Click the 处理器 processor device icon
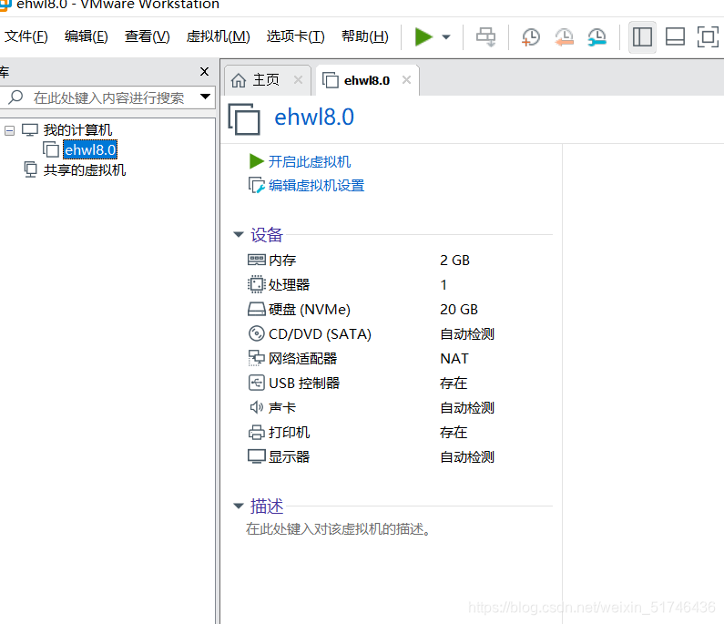 (256, 284)
